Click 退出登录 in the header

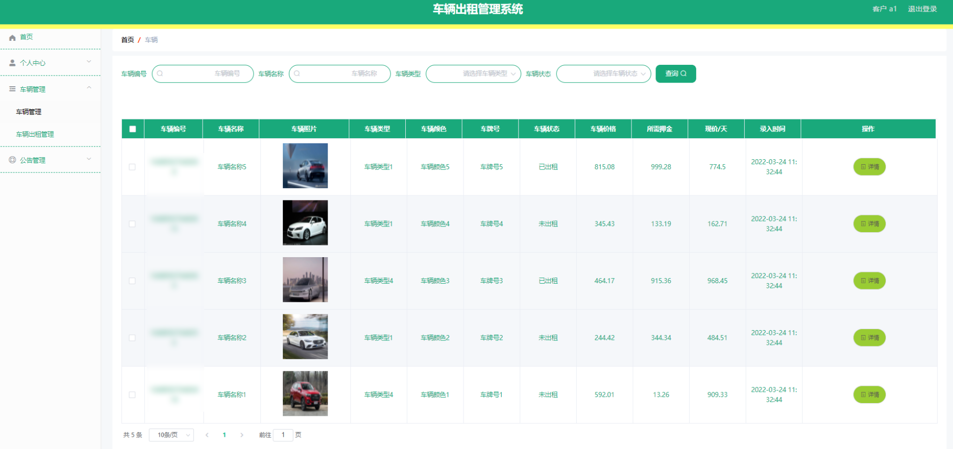pyautogui.click(x=922, y=9)
